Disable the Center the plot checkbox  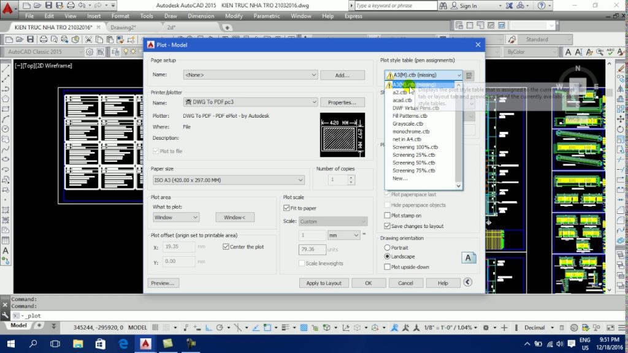tap(226, 246)
